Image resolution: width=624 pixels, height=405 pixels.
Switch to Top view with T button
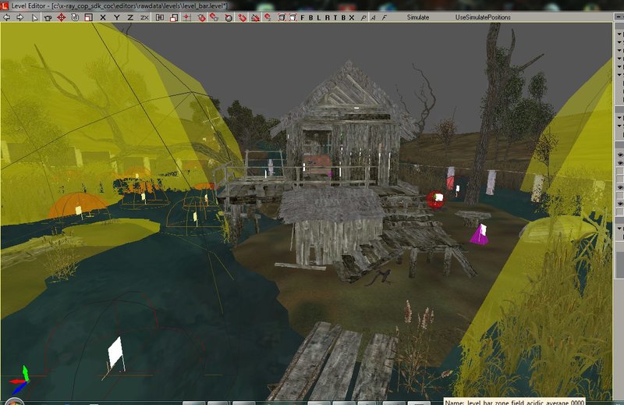[x=334, y=17]
